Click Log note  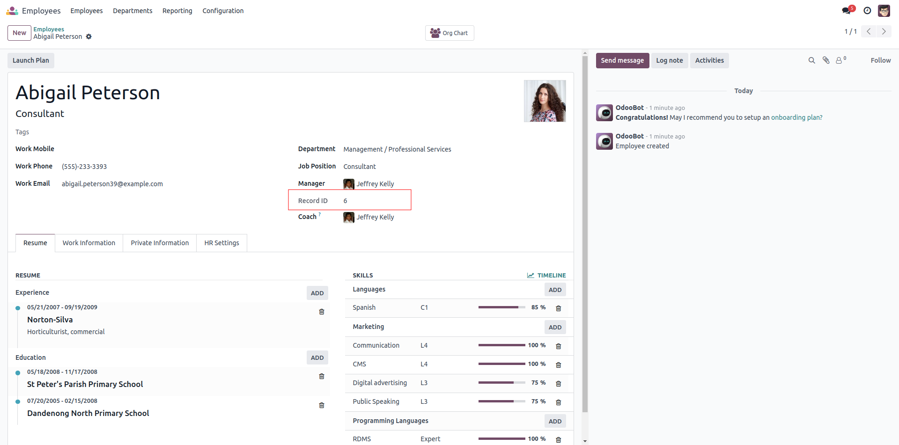[670, 60]
